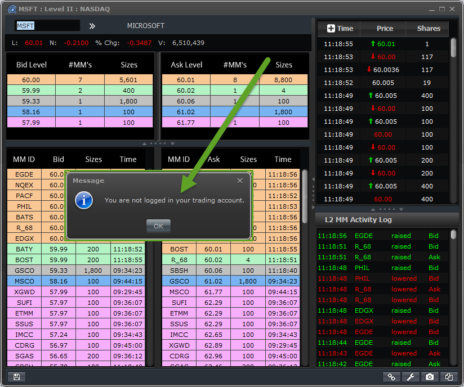
Task: Click the Price column header in time and sales
Action: click(x=385, y=28)
